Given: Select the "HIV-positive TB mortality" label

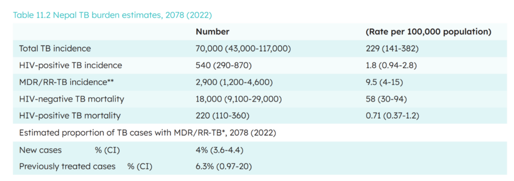Looking at the screenshot, I should [70, 115].
